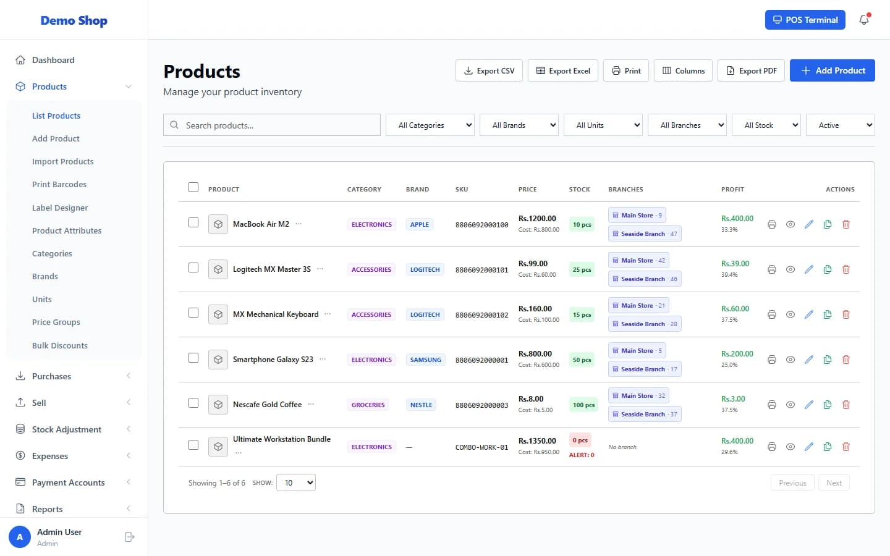The width and height of the screenshot is (890, 556).
Task: Tick the select-all checkbox in table header
Action: (193, 187)
